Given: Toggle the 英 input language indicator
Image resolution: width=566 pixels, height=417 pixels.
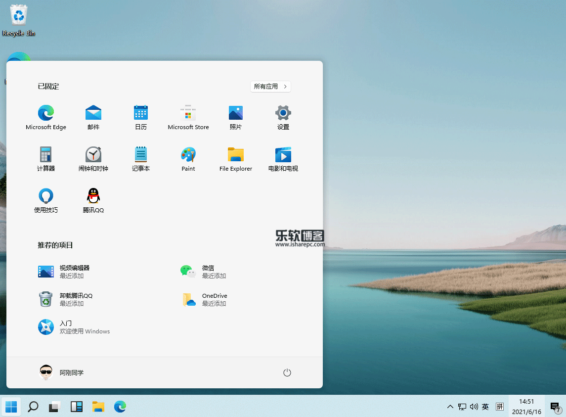Looking at the screenshot, I should tap(485, 407).
